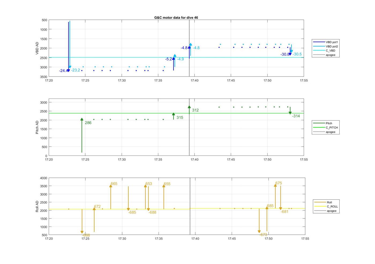Click the 'VBD AD' y-axis label

(x=37, y=48)
